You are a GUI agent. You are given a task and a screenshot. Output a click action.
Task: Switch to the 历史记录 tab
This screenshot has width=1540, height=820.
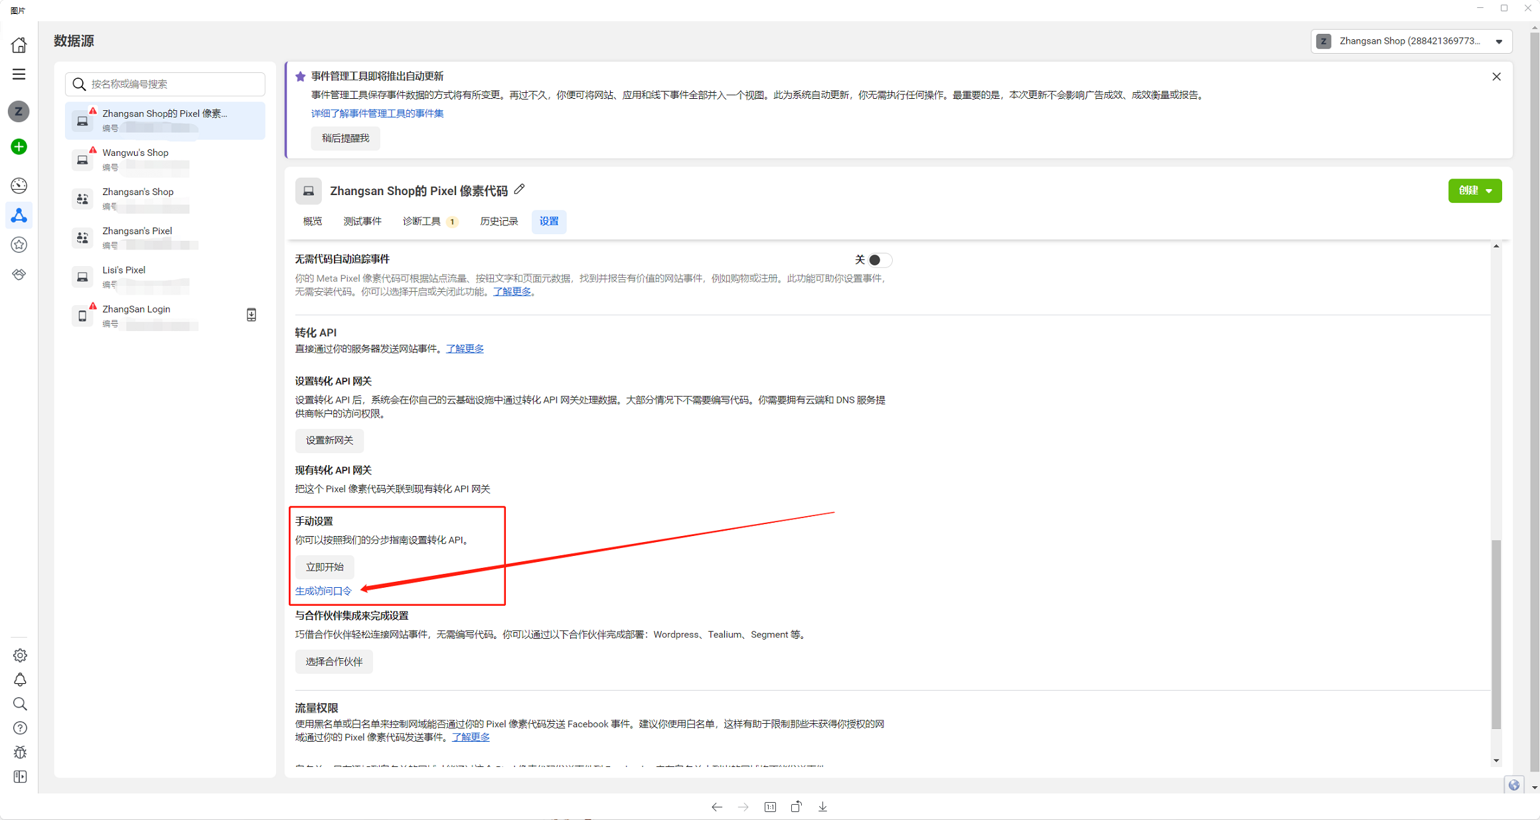(x=499, y=222)
